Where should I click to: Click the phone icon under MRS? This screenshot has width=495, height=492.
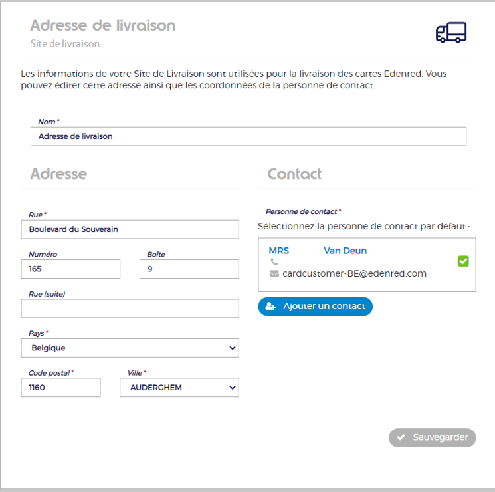(x=274, y=262)
